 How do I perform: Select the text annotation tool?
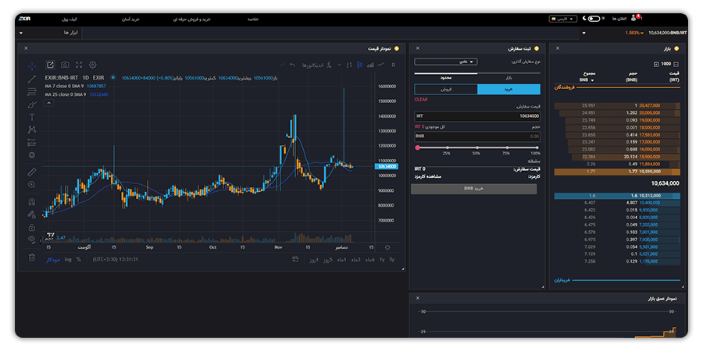pos(32,117)
